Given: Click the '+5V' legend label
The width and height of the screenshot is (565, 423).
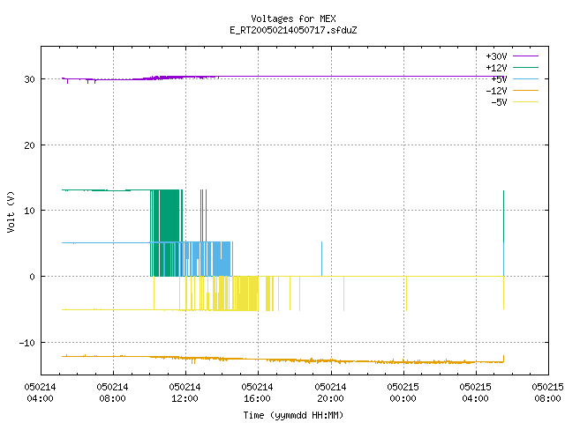Looking at the screenshot, I should coord(499,79).
